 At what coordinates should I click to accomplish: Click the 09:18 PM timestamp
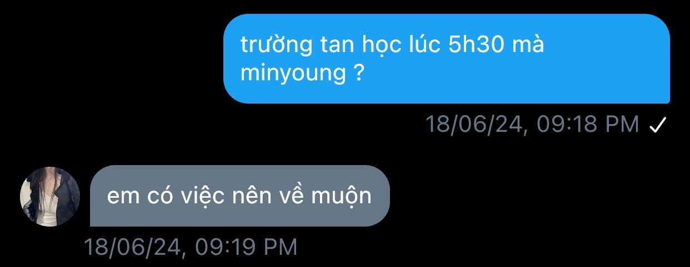(589, 125)
